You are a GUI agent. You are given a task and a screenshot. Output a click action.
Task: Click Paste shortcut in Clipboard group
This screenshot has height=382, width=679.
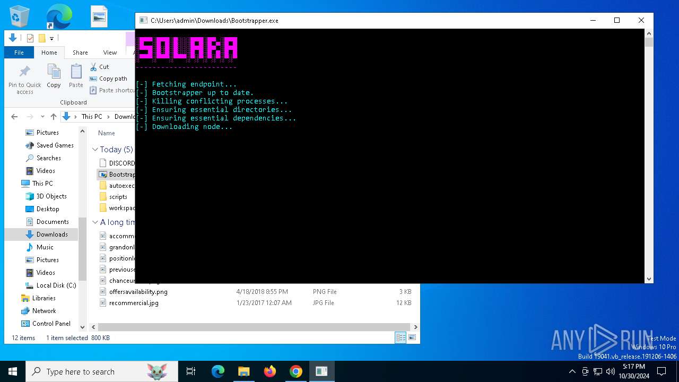tap(112, 90)
